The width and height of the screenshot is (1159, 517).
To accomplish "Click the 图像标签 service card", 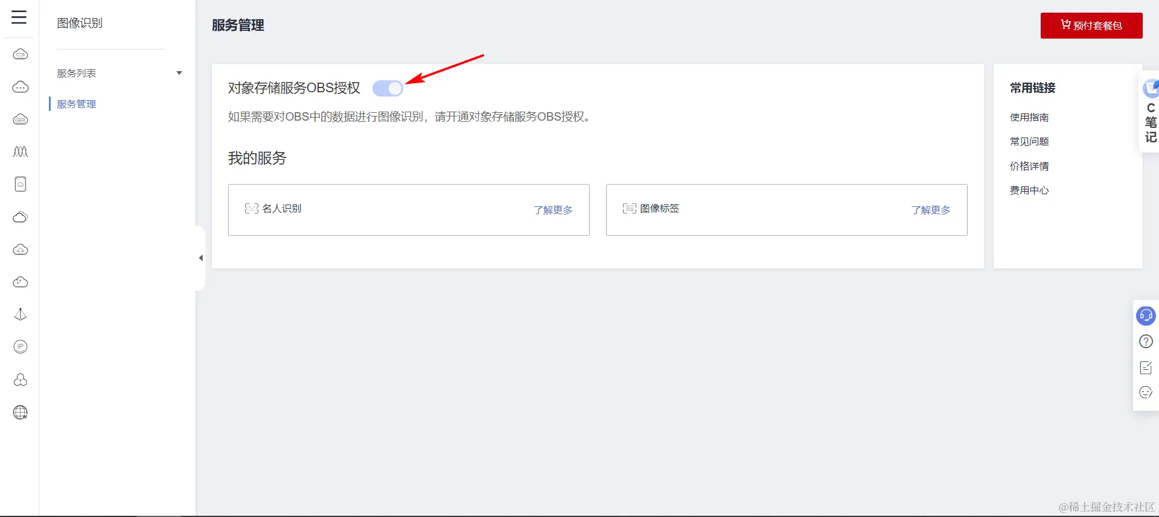I will click(x=787, y=210).
